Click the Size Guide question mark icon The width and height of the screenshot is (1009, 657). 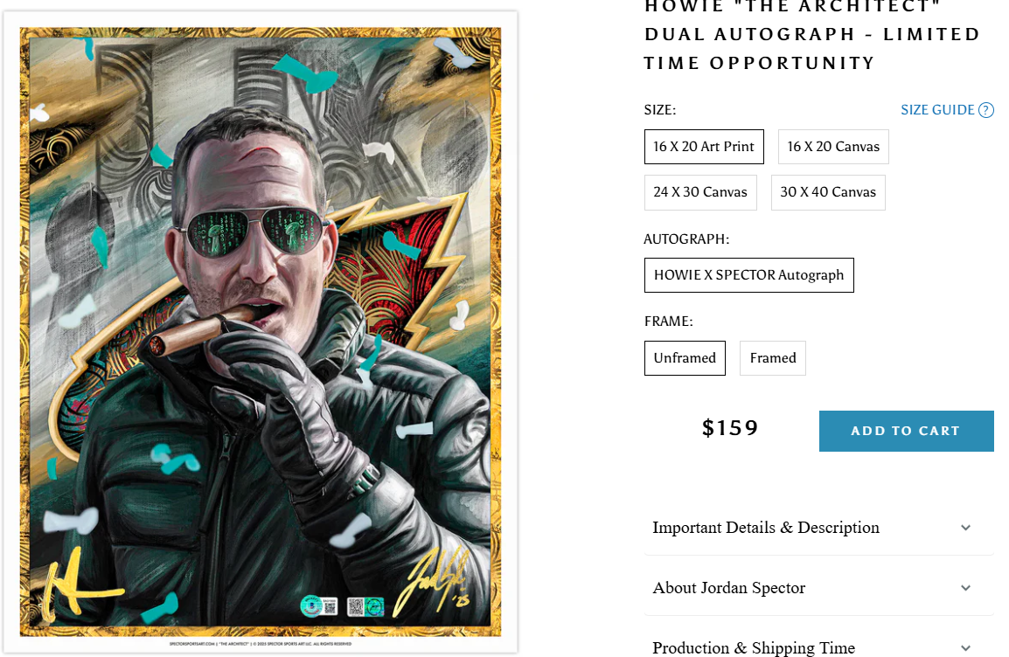[x=986, y=110]
